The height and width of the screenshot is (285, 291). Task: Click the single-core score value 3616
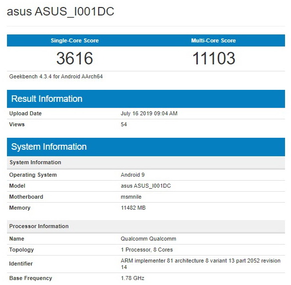click(x=75, y=58)
